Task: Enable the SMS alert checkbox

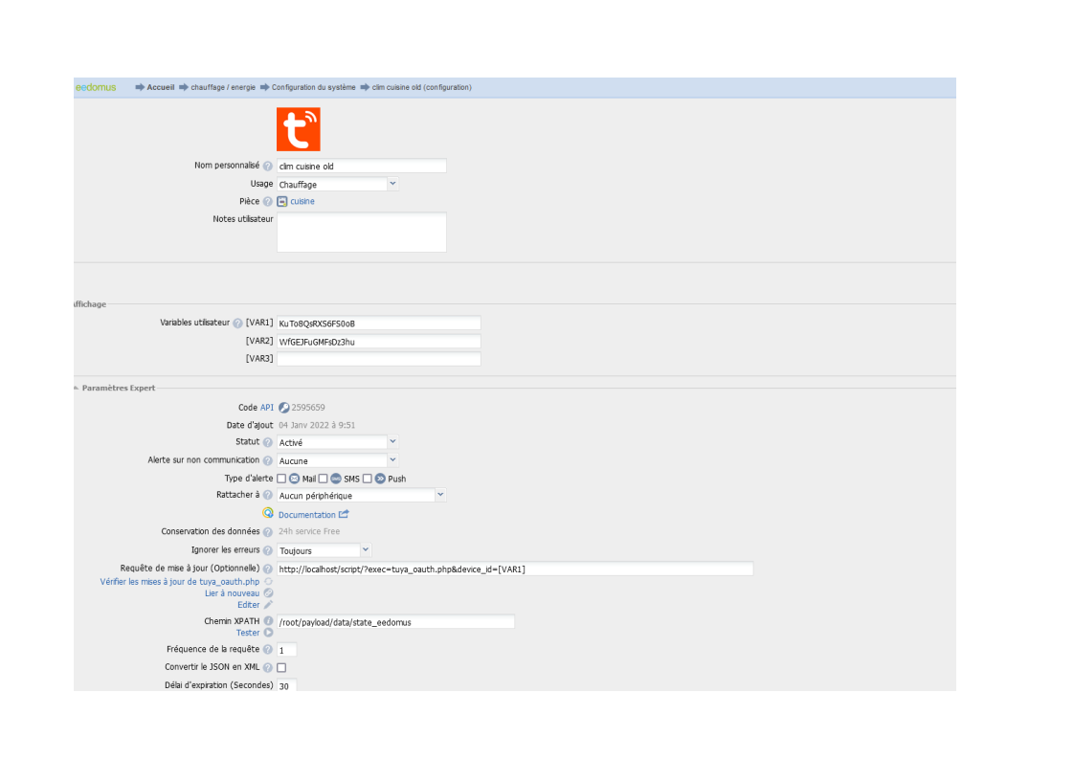Action: (x=324, y=479)
